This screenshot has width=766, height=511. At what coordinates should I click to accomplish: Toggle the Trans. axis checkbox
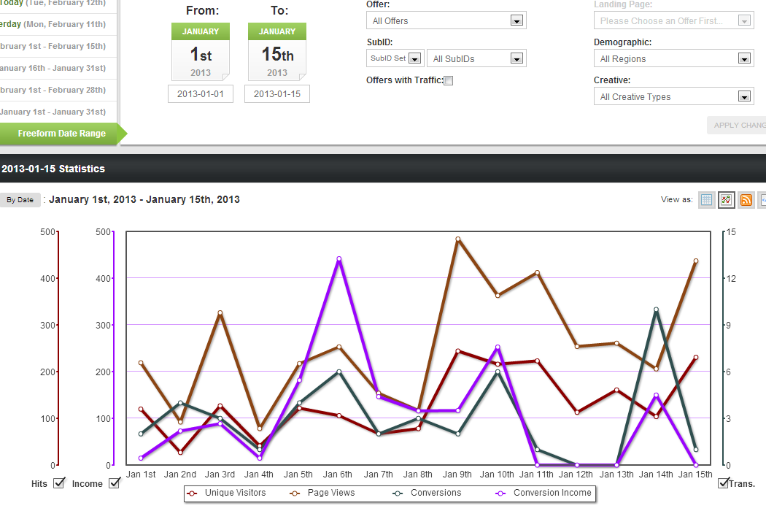[x=724, y=483]
